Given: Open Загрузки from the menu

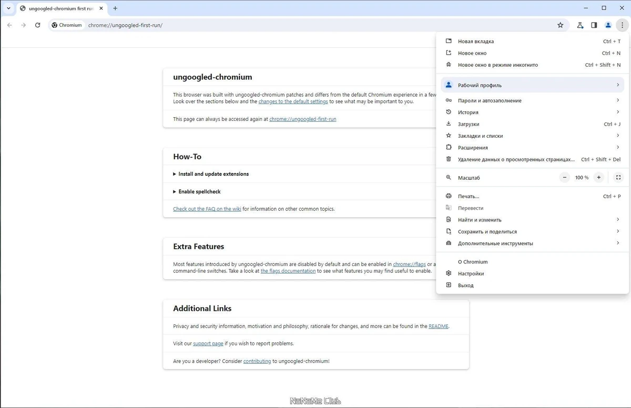Looking at the screenshot, I should pos(532,124).
